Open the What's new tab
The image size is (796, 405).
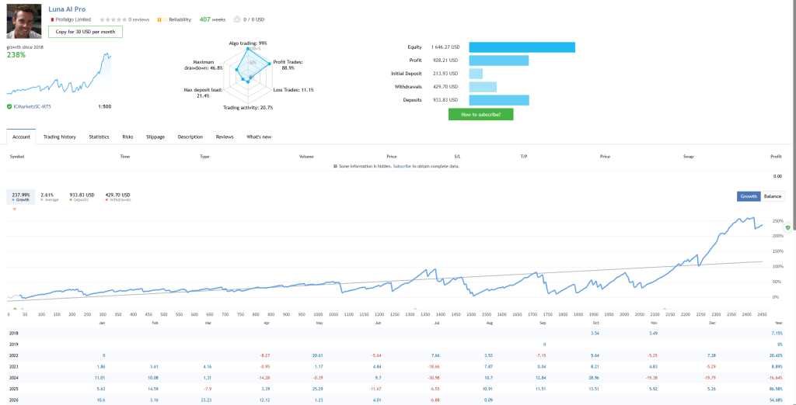coord(259,137)
